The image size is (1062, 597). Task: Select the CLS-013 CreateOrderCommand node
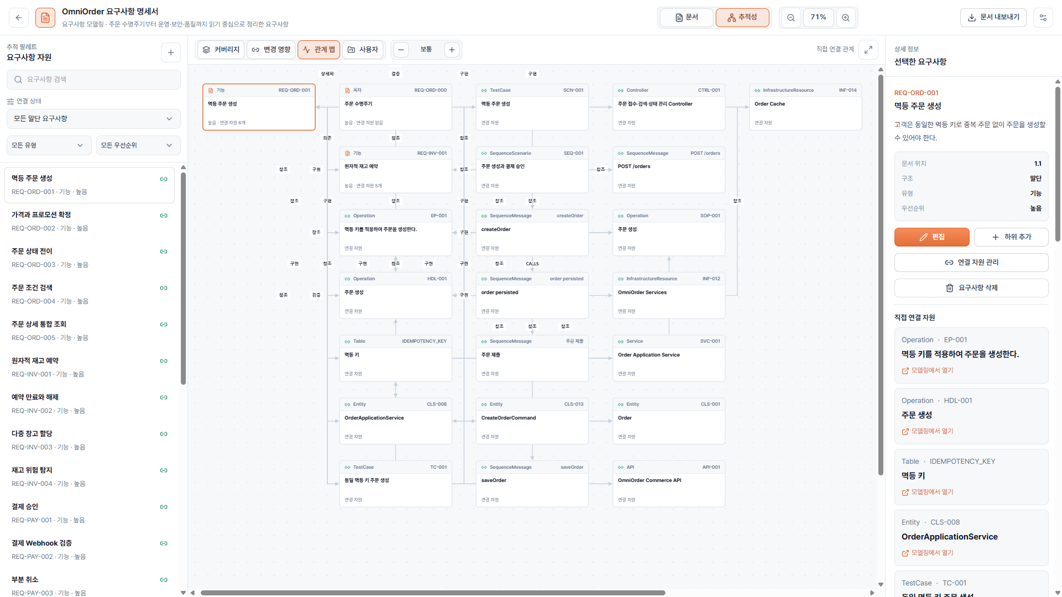(532, 421)
